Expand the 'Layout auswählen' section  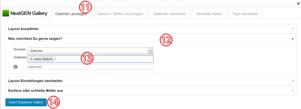(x=151, y=29)
